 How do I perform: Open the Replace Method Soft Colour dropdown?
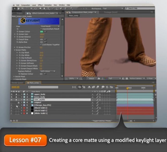pyautogui.click(x=47, y=71)
